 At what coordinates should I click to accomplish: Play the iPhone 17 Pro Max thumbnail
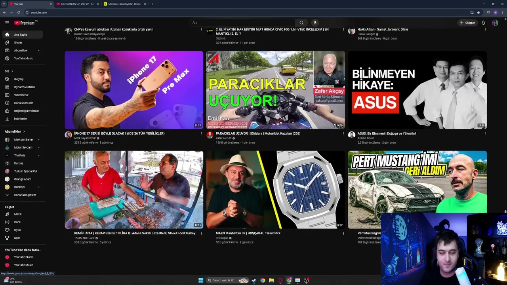(x=134, y=90)
